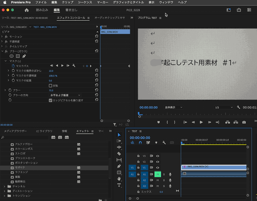Click the blur value 75.0

[51, 91]
